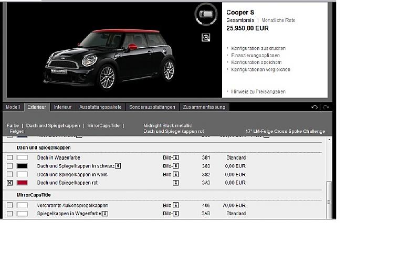Open picture icon in Dach und Spiegelkappen rot row
Viewport: 420px width, 275px height.
tap(176, 183)
